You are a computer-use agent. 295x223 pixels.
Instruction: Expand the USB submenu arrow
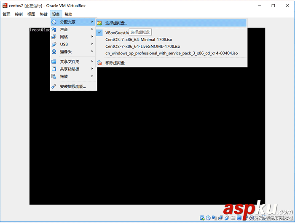92,44
